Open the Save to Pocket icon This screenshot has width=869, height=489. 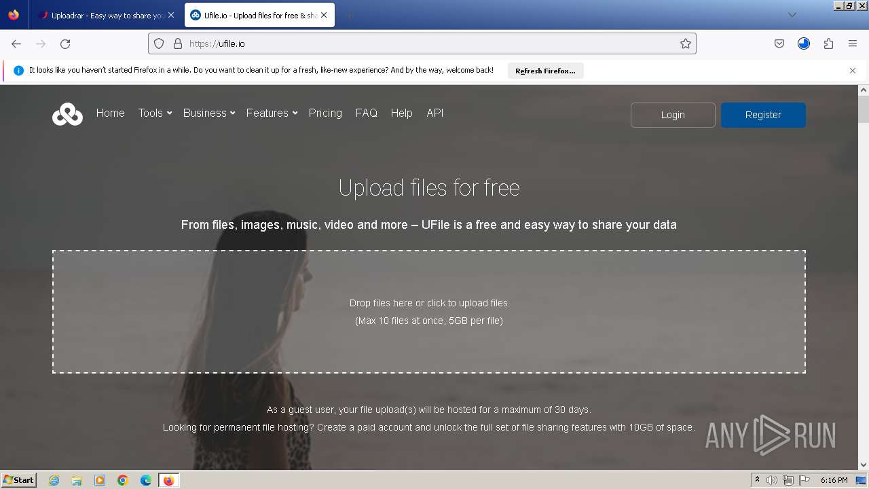779,43
